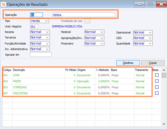Enable the Base checkbox for PIS/COFINS row

coord(157,93)
